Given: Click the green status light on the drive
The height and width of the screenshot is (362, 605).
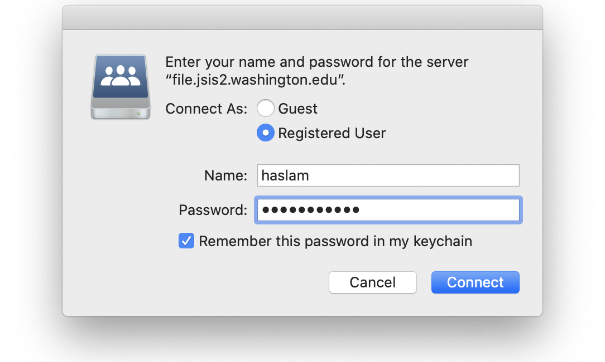Looking at the screenshot, I should [138, 114].
